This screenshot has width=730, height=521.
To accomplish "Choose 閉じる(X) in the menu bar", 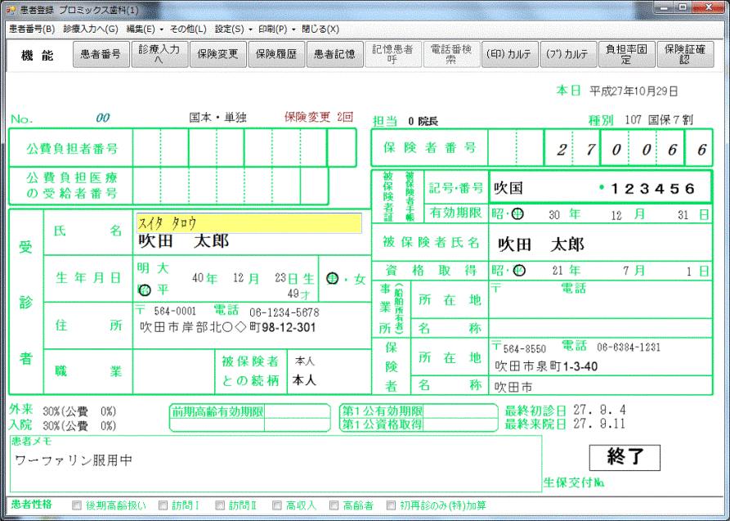I will 320,29.
